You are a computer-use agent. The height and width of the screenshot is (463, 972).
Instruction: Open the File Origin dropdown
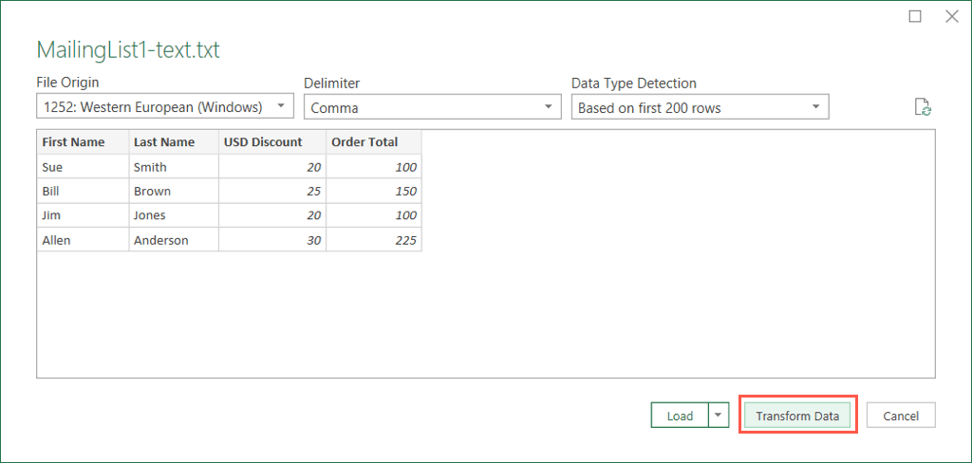pos(165,107)
